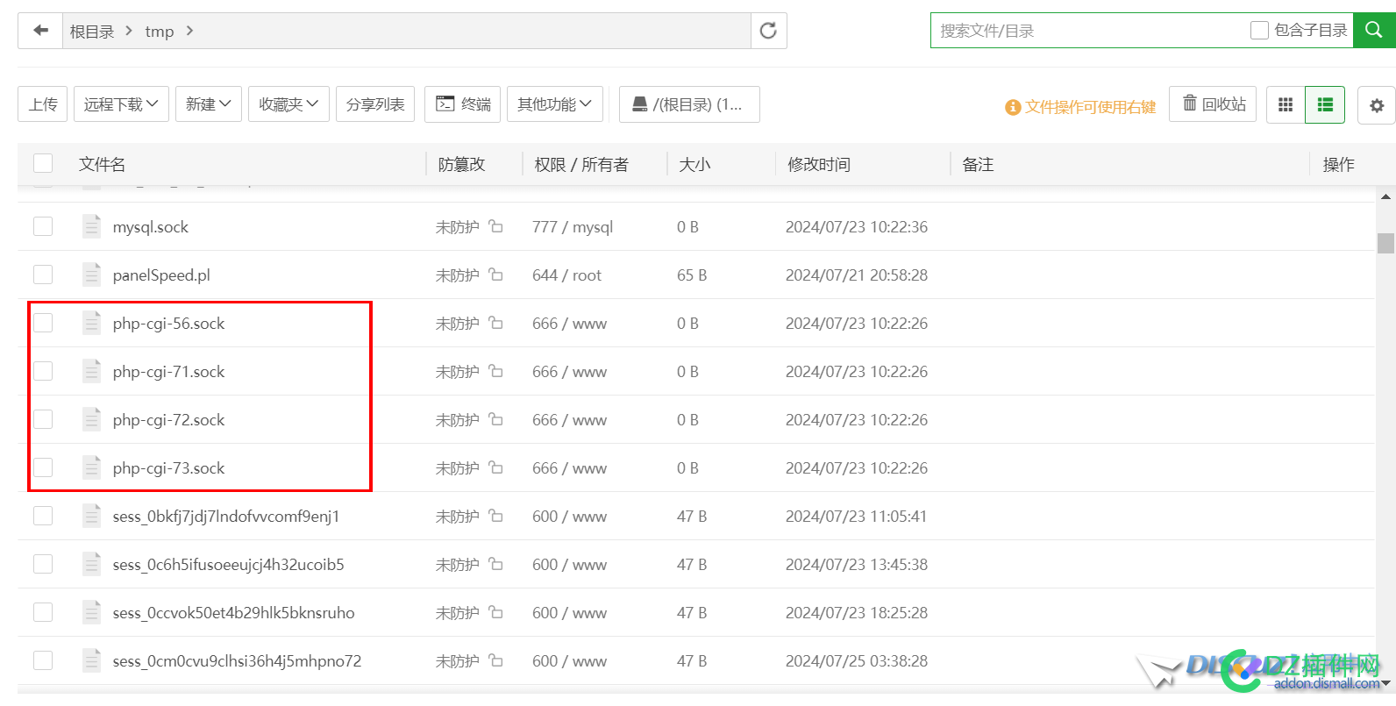Open the recycle bin (回收站)

tap(1213, 104)
